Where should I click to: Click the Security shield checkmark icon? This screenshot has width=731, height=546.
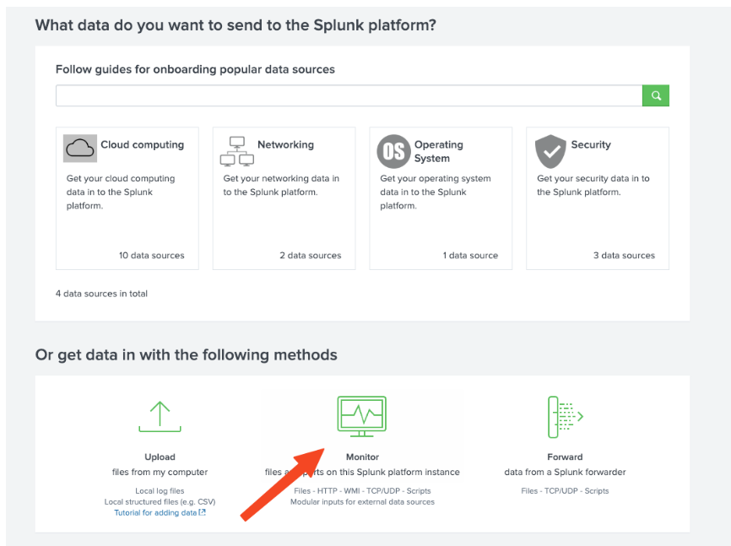[550, 152]
